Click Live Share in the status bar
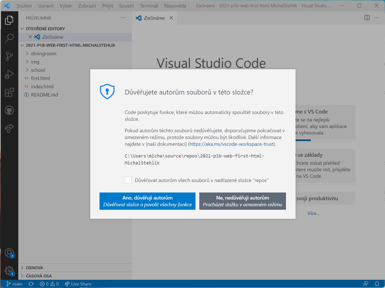The width and height of the screenshot is (385, 288). (x=78, y=284)
